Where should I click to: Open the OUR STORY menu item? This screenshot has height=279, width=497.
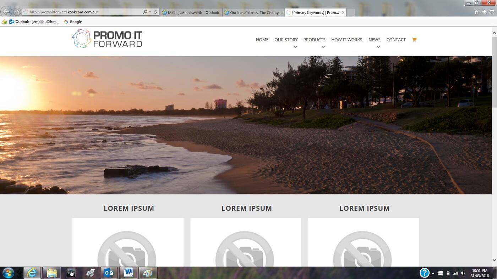pos(286,40)
